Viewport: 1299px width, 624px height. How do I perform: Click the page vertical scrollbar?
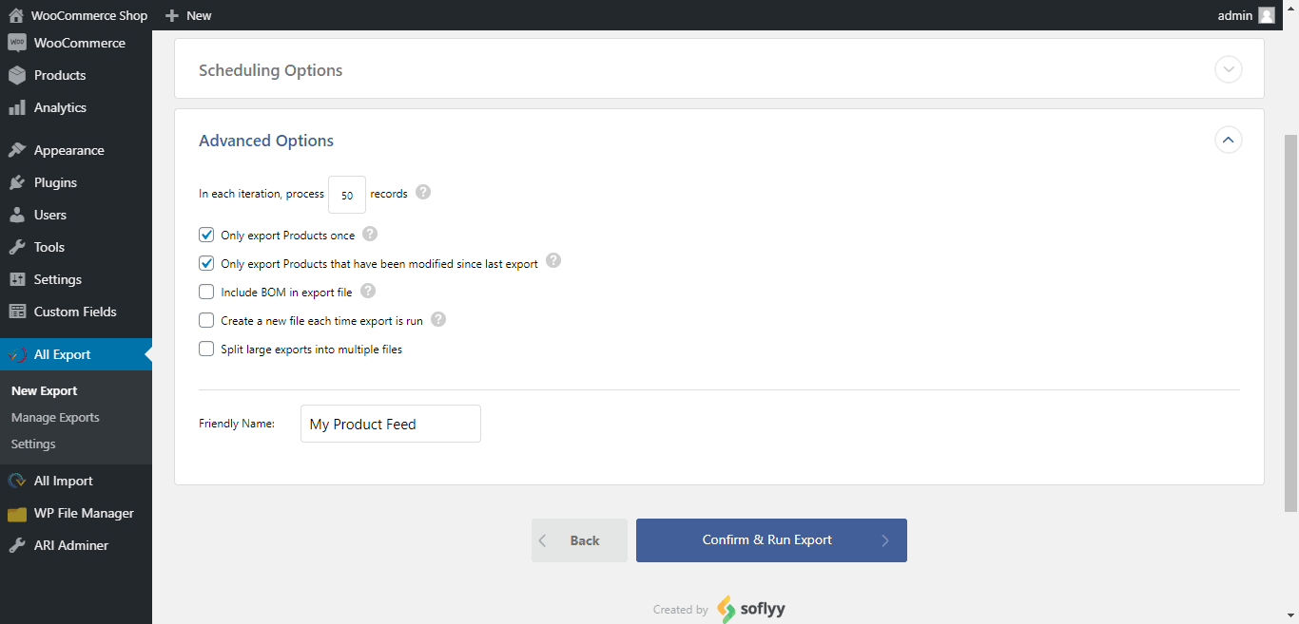coord(1290,323)
